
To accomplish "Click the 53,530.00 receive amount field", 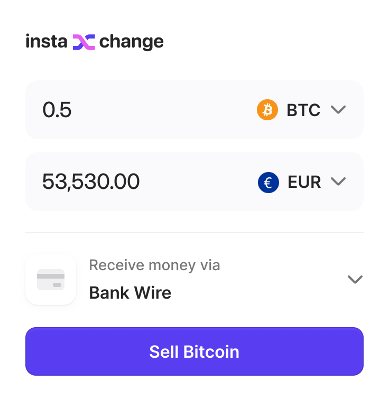I will click(91, 182).
